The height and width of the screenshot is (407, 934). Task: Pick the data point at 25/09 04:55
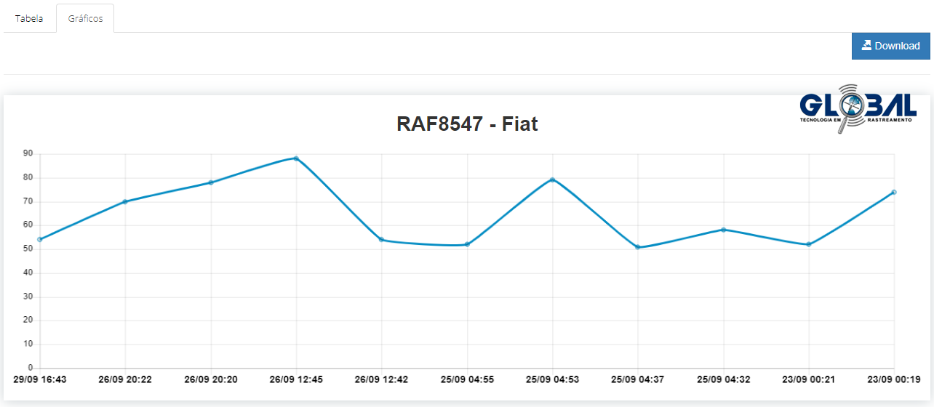click(467, 244)
